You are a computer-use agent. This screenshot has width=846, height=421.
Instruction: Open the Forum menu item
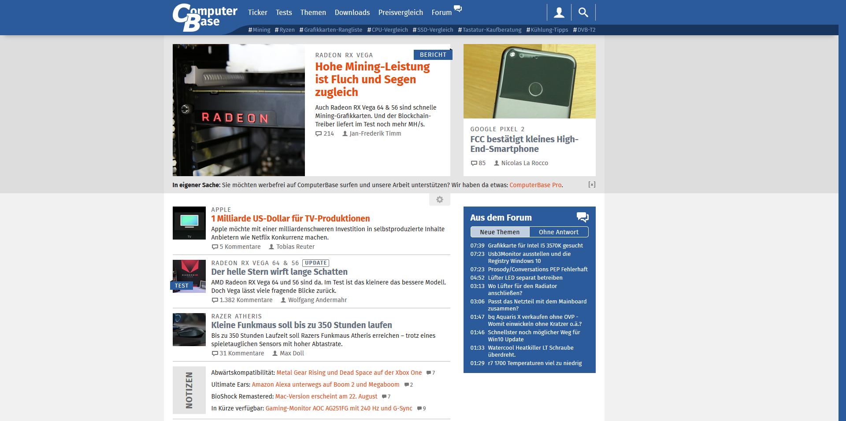pos(442,12)
